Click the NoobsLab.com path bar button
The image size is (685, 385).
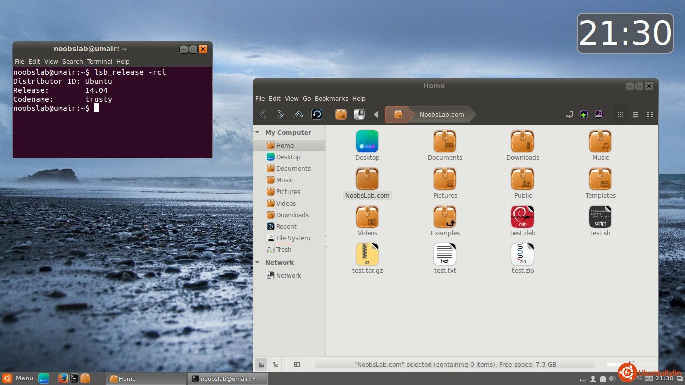tap(442, 114)
